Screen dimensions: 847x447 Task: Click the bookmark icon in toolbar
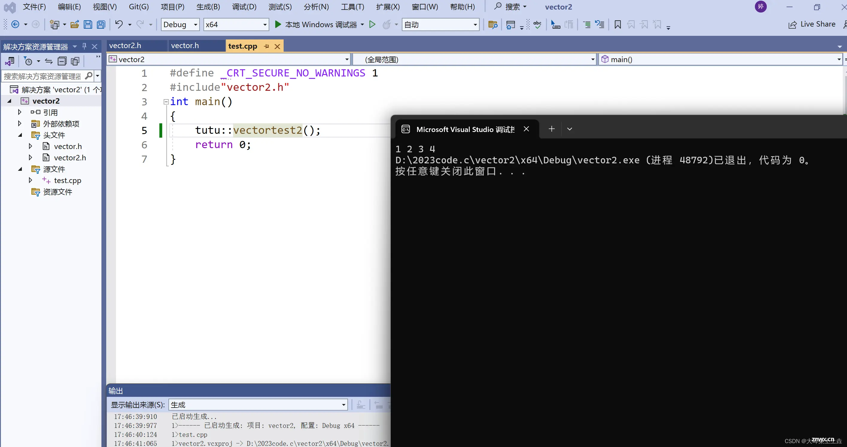point(618,24)
